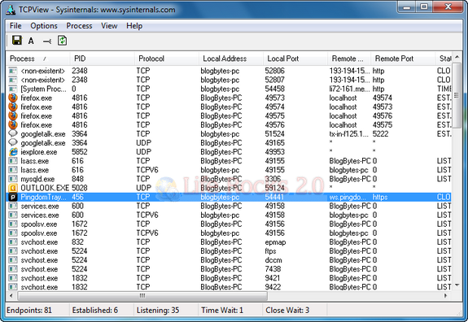Sort by the Remote Address column header
This screenshot has height=322, width=468.
click(349, 59)
